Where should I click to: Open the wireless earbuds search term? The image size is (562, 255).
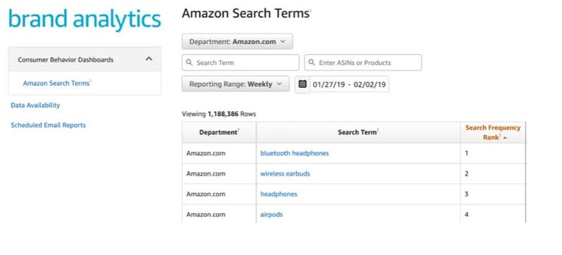coord(285,174)
